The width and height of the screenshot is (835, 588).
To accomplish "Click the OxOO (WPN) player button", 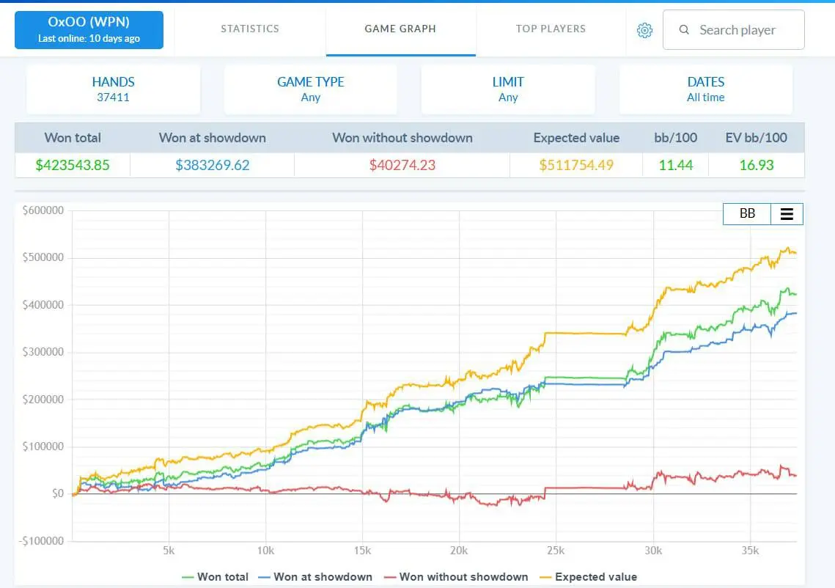I will pos(89,30).
